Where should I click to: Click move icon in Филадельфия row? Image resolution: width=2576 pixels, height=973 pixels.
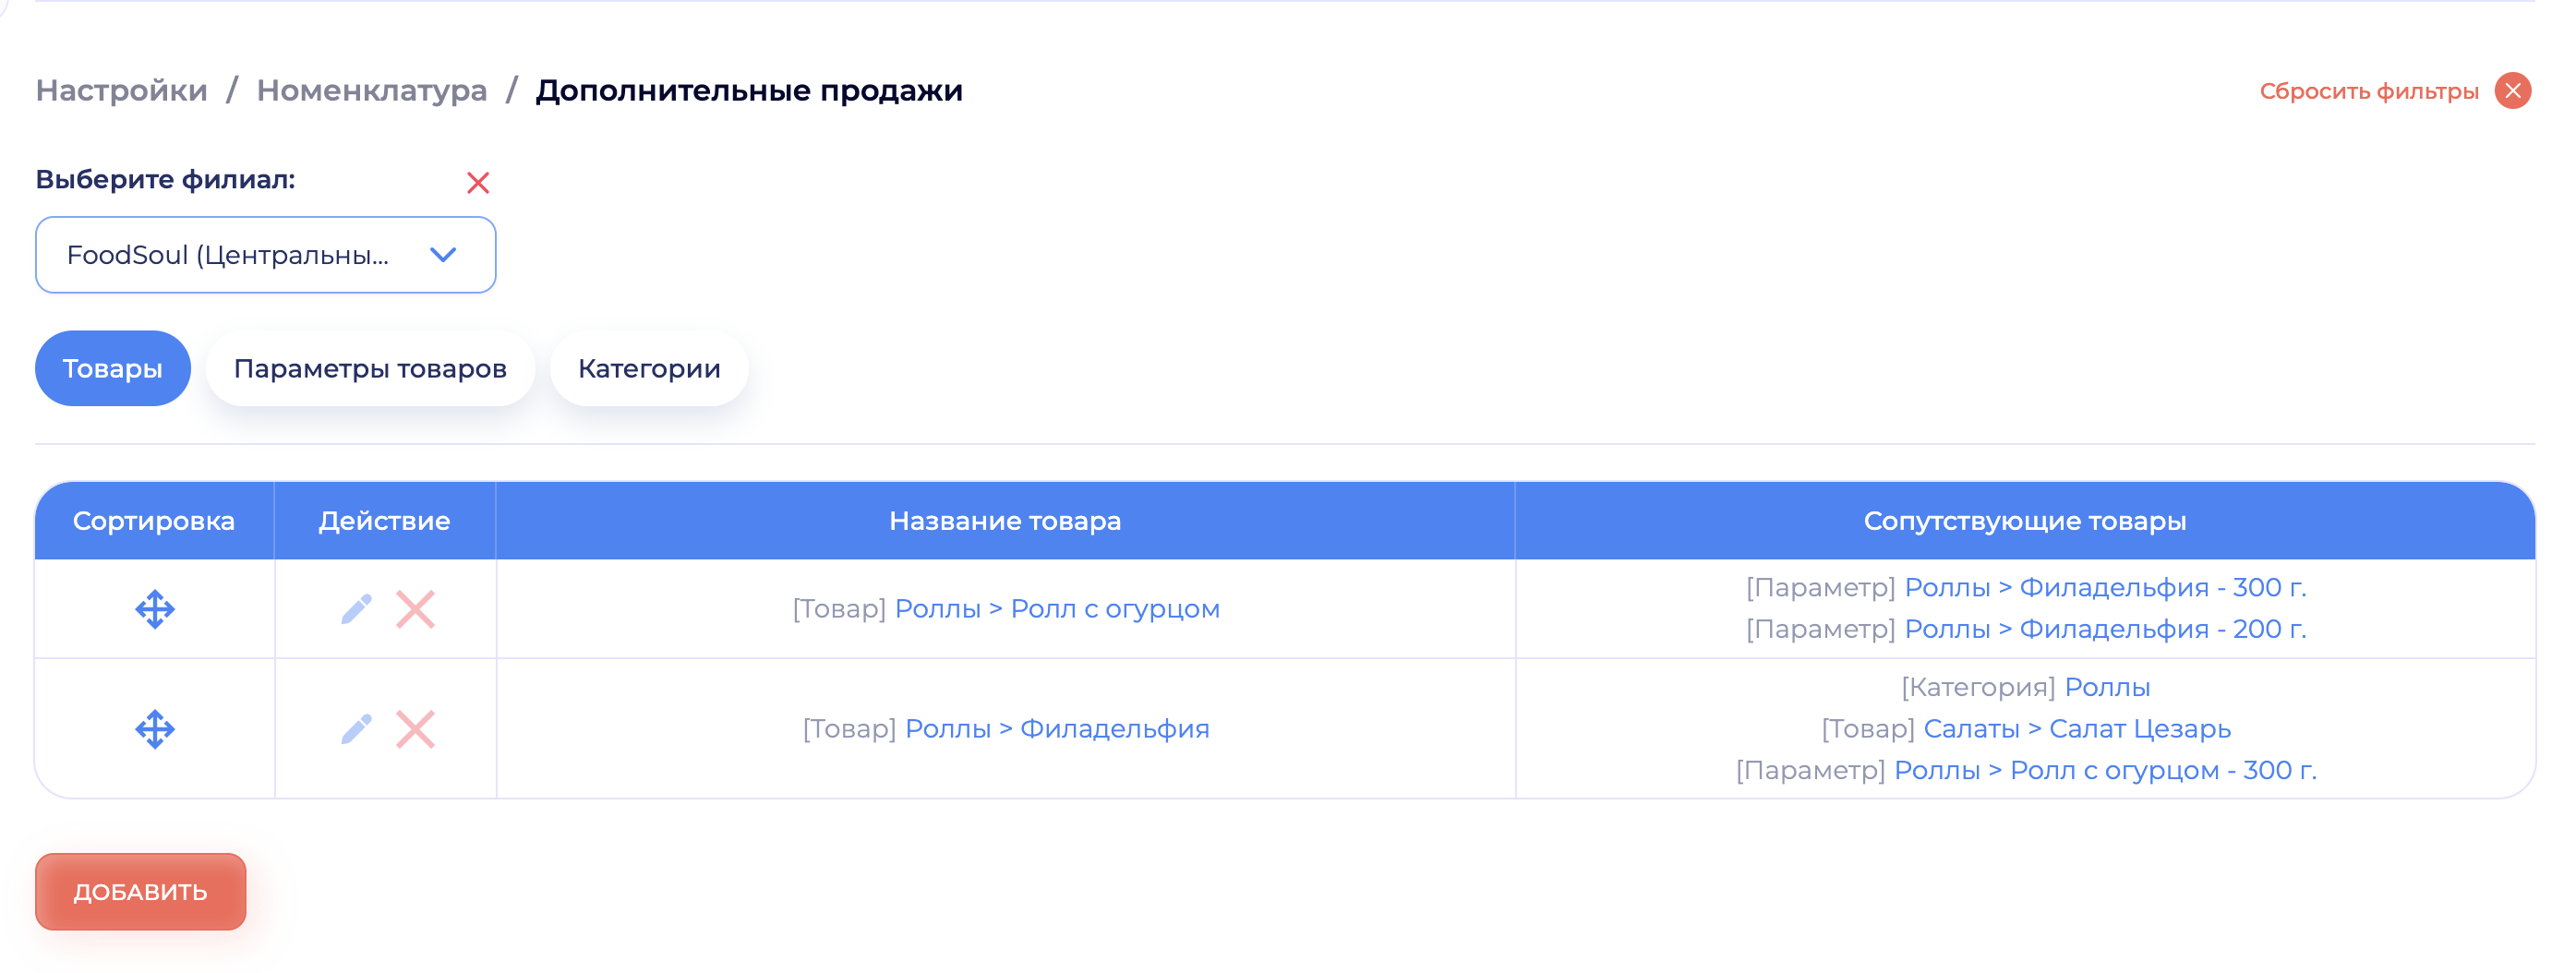coord(155,729)
